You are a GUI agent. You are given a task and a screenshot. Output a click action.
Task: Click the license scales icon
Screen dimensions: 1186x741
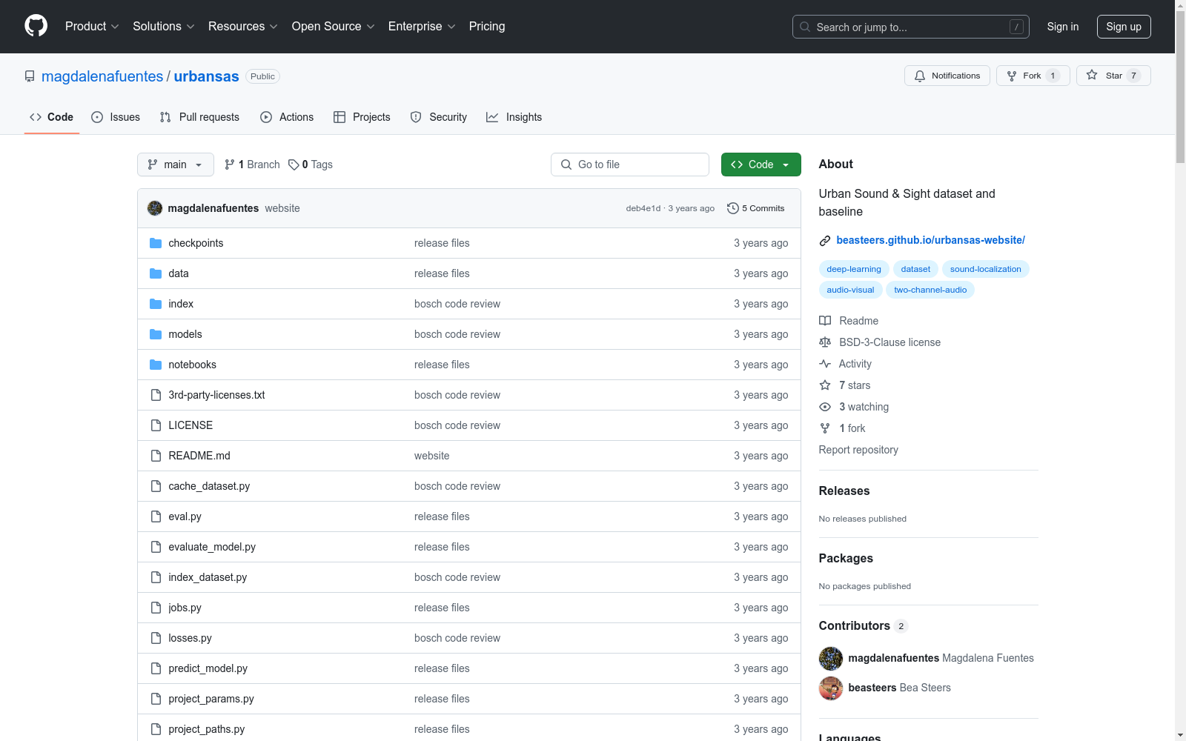(x=825, y=342)
